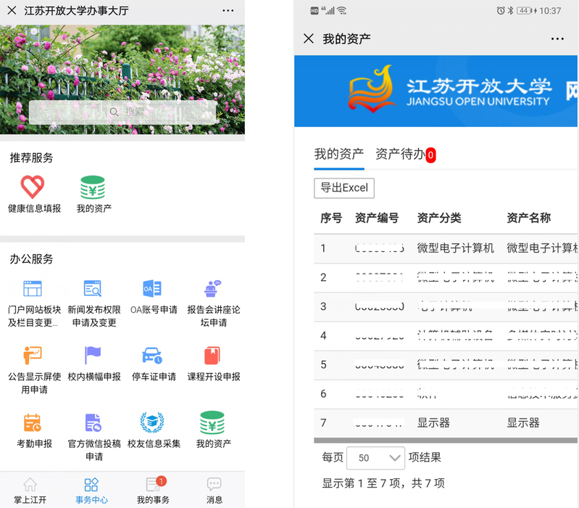This screenshot has height=508, width=579.
Task: Open 公告显示屏使用申请 icon
Action: [32, 356]
